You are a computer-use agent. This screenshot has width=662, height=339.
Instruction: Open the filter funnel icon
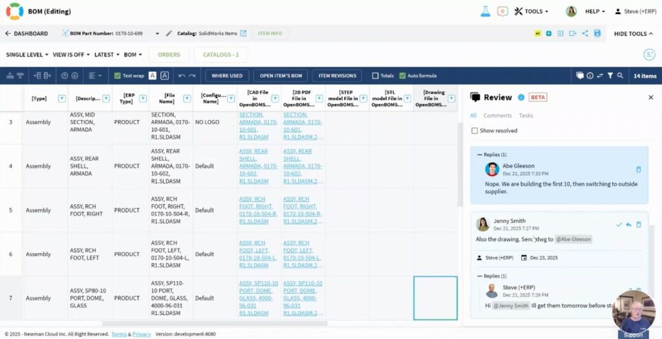click(610, 76)
